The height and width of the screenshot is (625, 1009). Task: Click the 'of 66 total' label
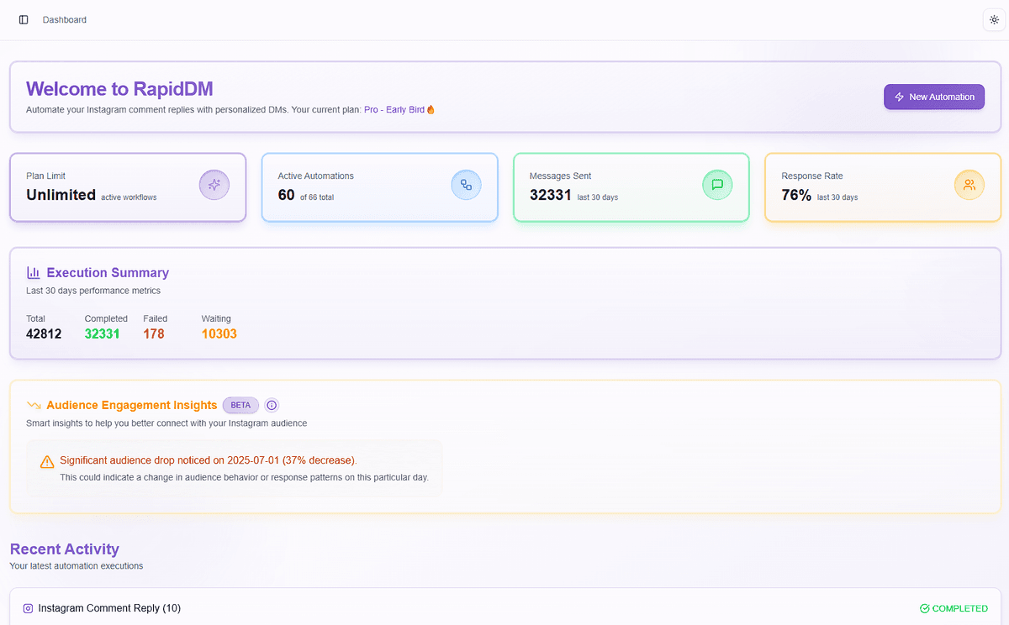click(x=319, y=197)
